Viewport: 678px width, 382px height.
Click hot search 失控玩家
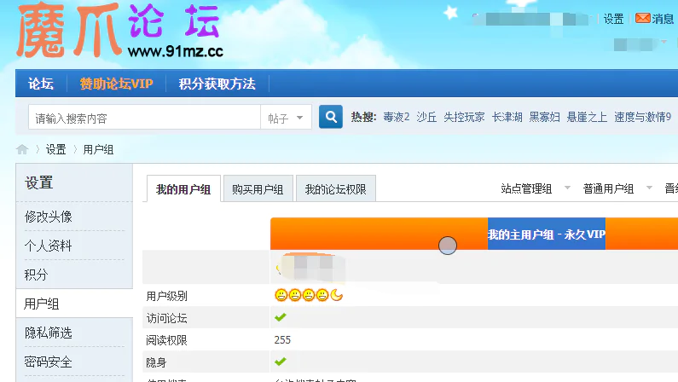point(464,117)
